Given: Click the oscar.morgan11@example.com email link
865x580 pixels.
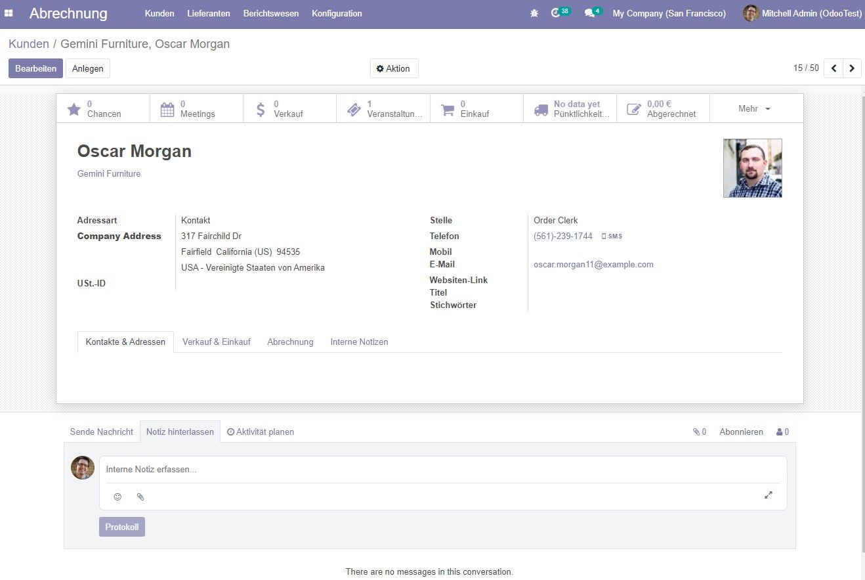Looking at the screenshot, I should [x=593, y=265].
